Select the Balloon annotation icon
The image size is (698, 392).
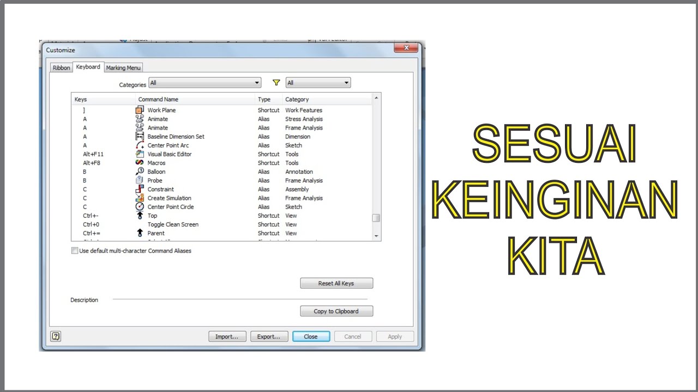coord(140,171)
